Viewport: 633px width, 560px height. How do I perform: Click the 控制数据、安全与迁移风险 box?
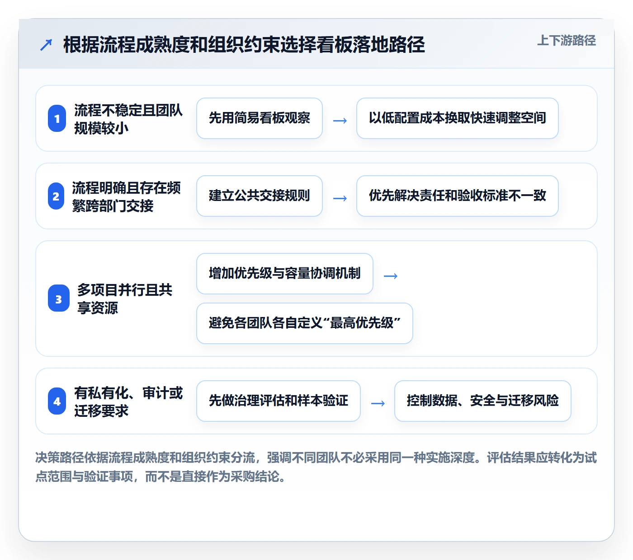(x=483, y=401)
